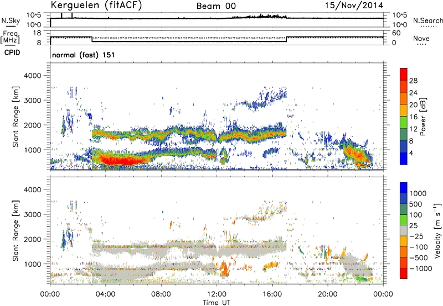
Task: Click the 18 tick on the frequency axis
Action: (x=37, y=33)
